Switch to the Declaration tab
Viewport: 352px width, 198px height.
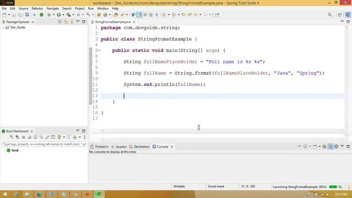139,147
